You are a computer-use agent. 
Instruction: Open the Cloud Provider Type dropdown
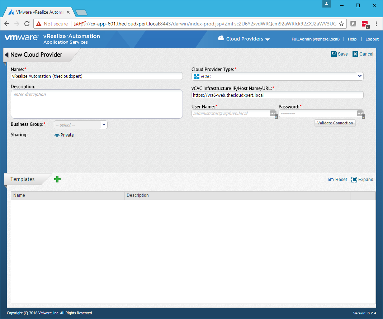coord(278,76)
